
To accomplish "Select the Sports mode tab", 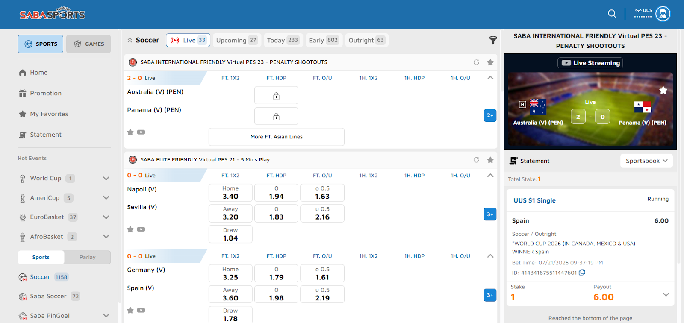I will point(41,257).
